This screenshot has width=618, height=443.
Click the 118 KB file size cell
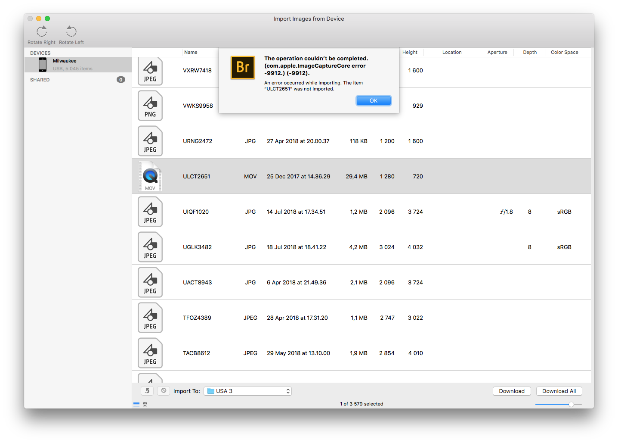(x=359, y=141)
